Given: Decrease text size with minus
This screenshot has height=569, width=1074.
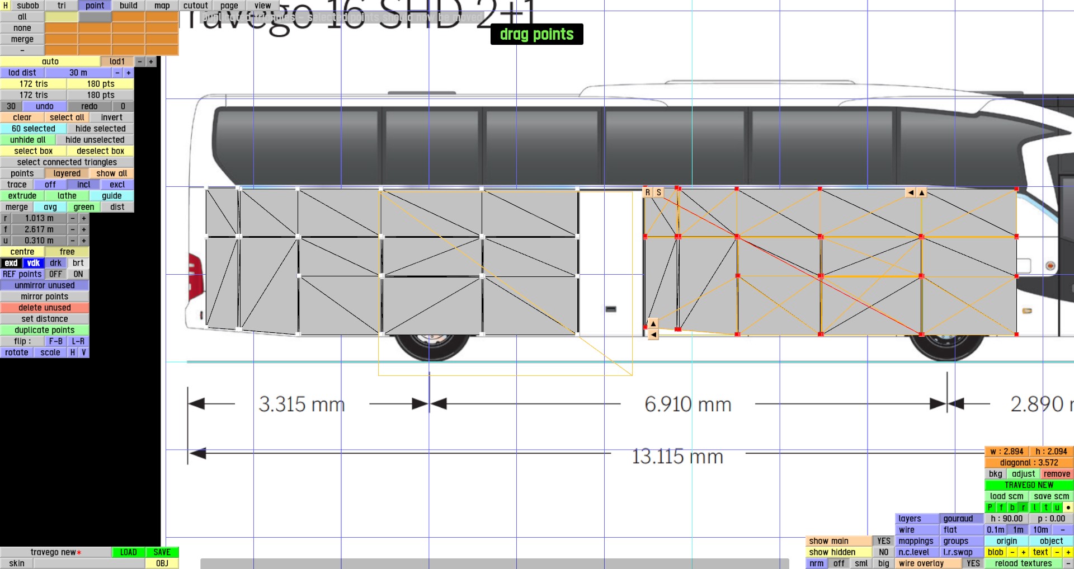Looking at the screenshot, I should (1057, 552).
